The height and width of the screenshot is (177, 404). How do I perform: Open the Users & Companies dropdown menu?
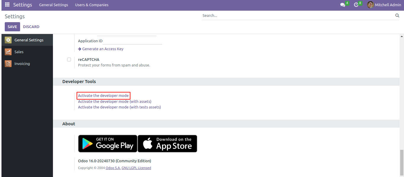92,5
